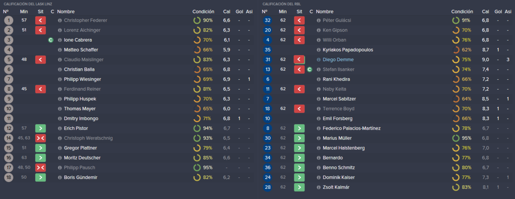Sort RBL table by Gol column header
The image size is (515, 199).
click(497, 12)
